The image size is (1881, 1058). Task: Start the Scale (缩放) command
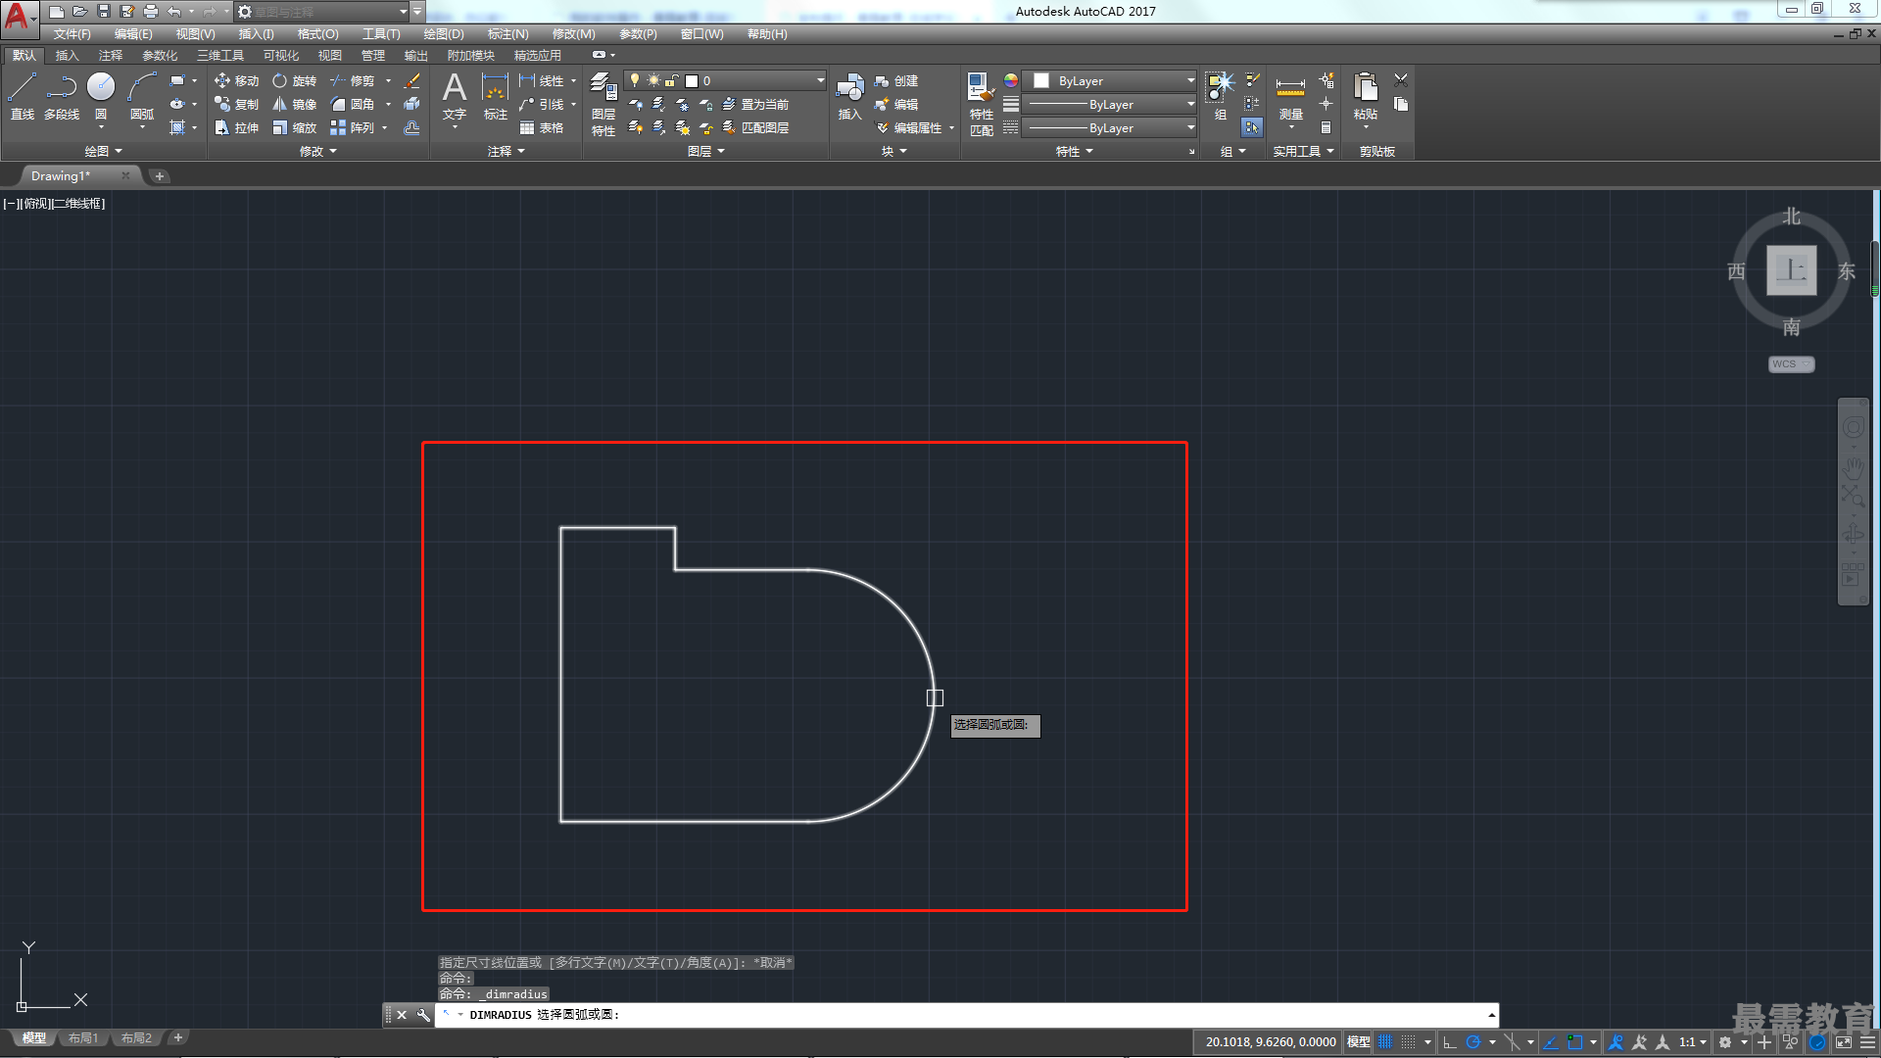294,127
